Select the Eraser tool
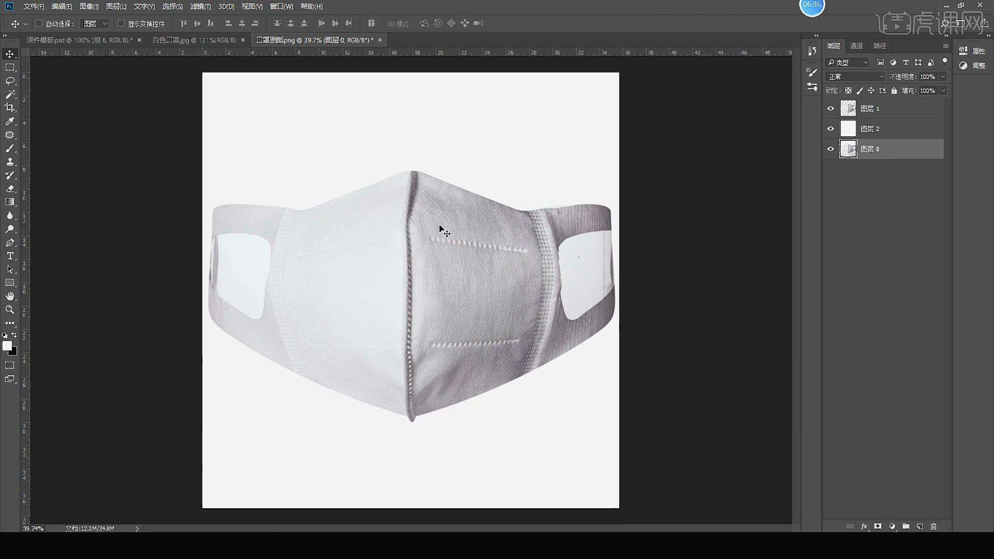Viewport: 994px width, 559px height. (10, 188)
